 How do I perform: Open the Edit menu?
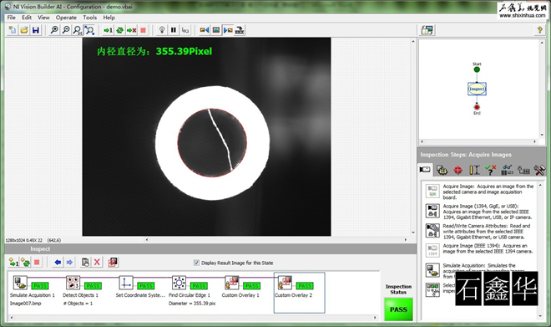(x=27, y=18)
